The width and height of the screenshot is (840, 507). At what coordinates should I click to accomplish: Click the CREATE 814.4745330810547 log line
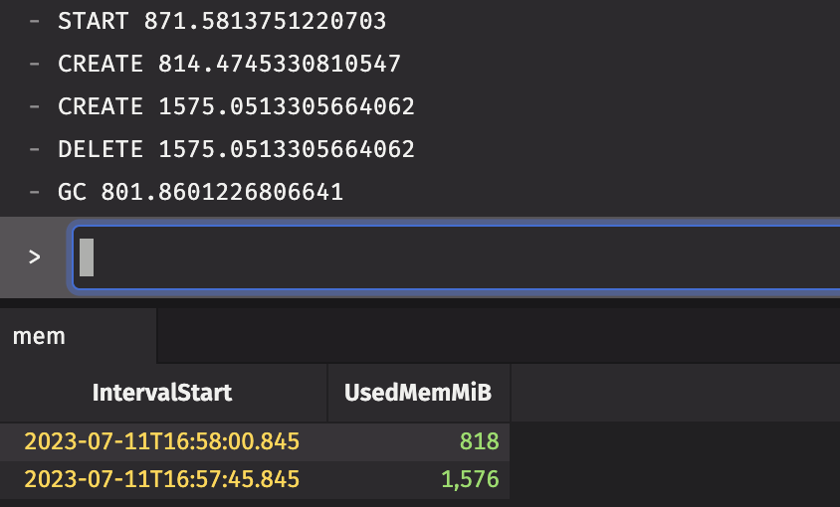[x=229, y=65]
